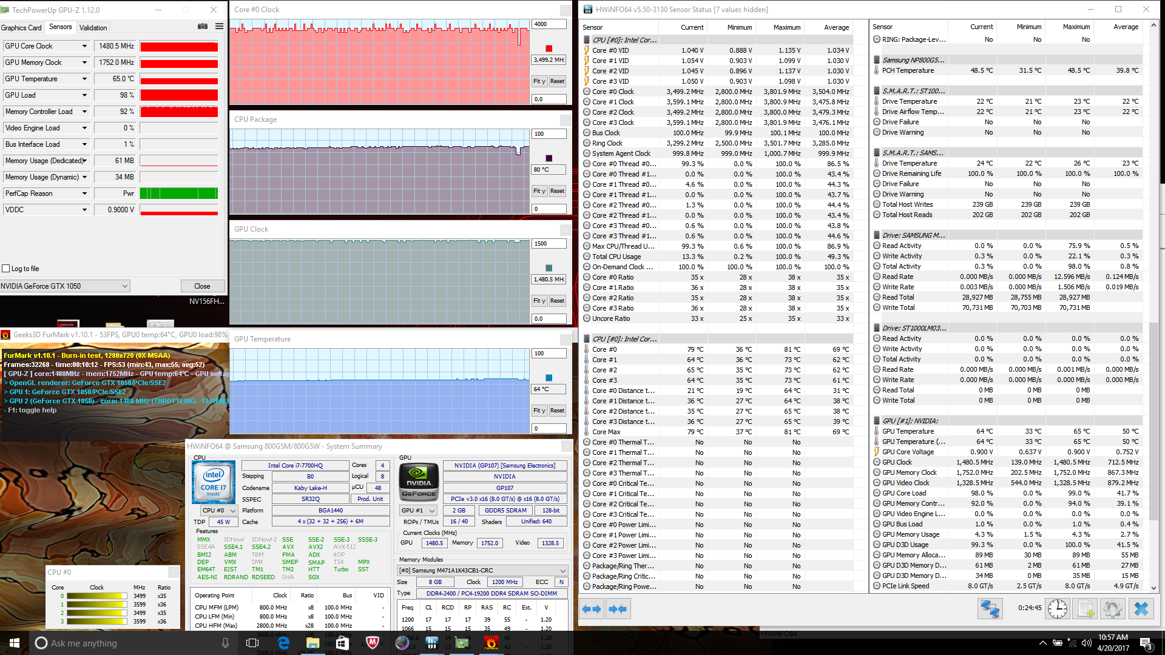
Task: Open GPU #1 selector in System Summary
Action: tap(419, 511)
